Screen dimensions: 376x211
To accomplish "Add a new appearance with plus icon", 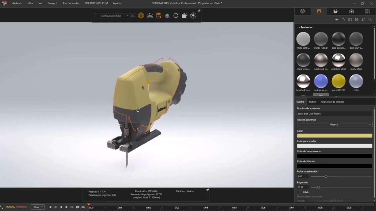I will tap(337, 20).
